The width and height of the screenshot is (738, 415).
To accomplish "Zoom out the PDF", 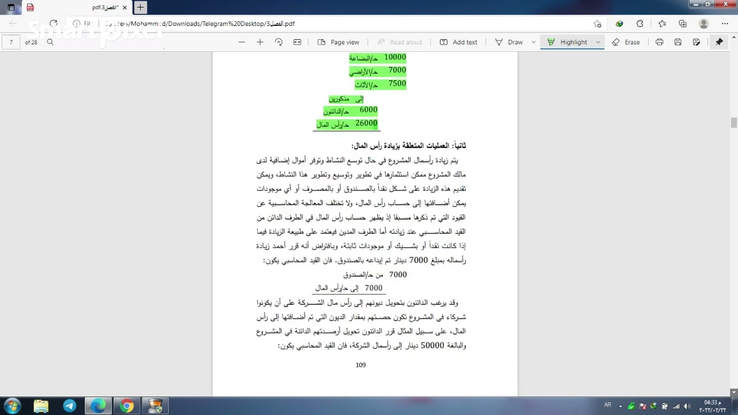I will point(242,42).
